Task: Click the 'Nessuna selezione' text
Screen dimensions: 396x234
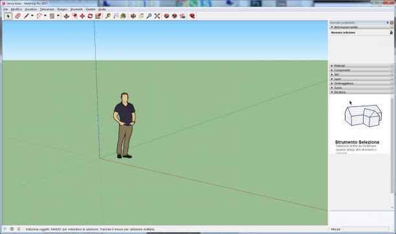Action: pos(343,32)
